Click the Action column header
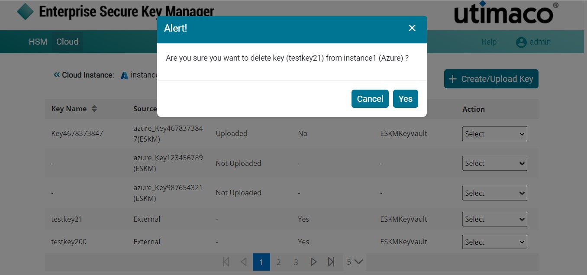The width and height of the screenshot is (587, 275). tap(474, 109)
